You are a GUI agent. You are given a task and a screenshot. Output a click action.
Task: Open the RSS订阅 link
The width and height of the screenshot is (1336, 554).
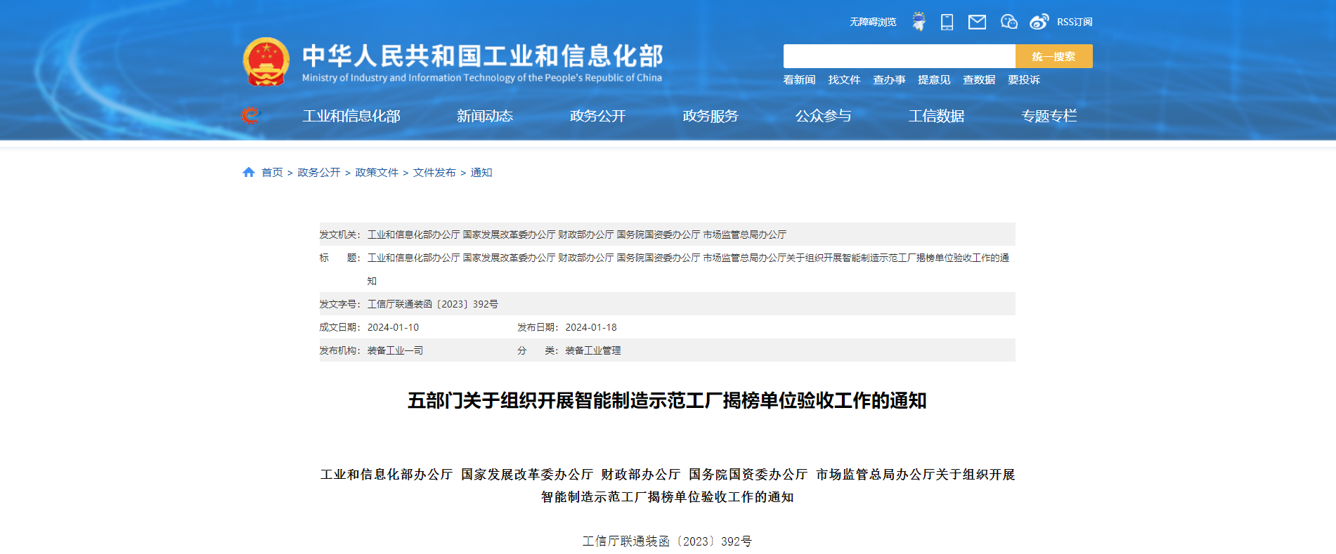1075,22
